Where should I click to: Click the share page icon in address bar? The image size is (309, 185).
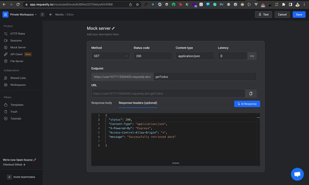coord(131,4)
